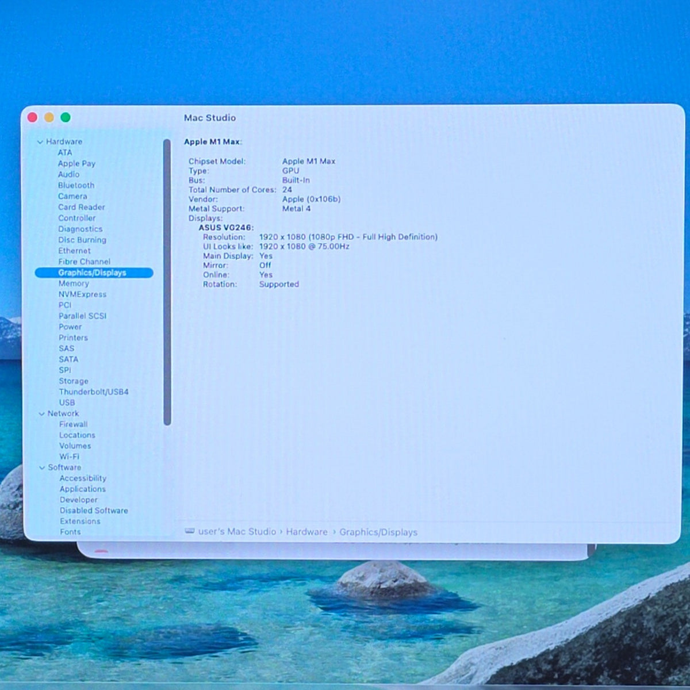
Task: Click the Metal Support value Metal 4
Action: click(296, 209)
